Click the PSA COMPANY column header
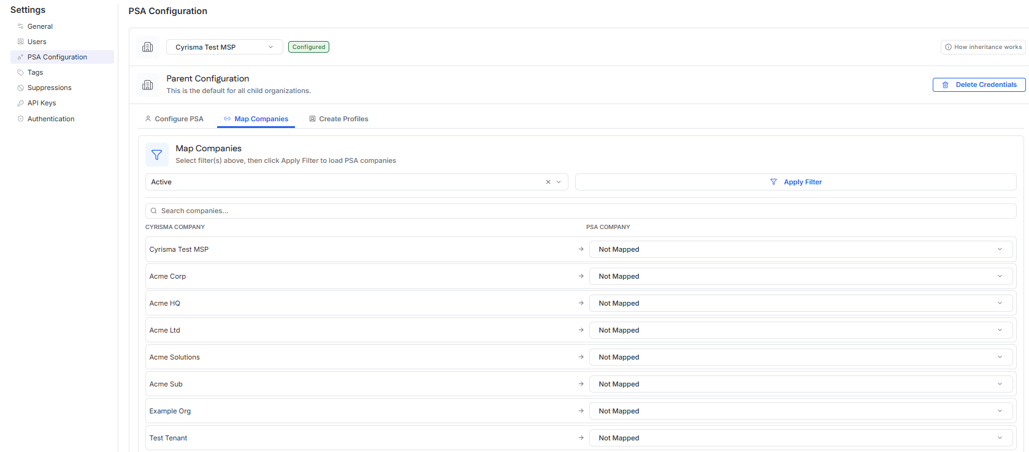This screenshot has height=452, width=1029. coord(608,227)
